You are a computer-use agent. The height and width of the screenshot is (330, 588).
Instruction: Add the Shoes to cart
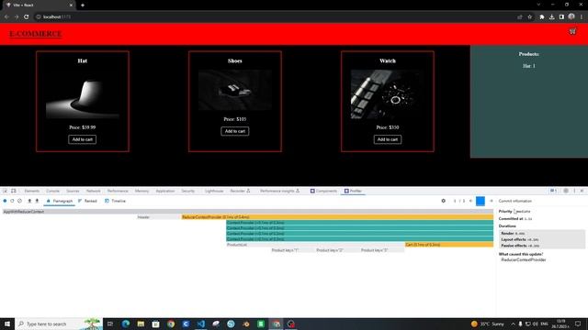point(235,131)
